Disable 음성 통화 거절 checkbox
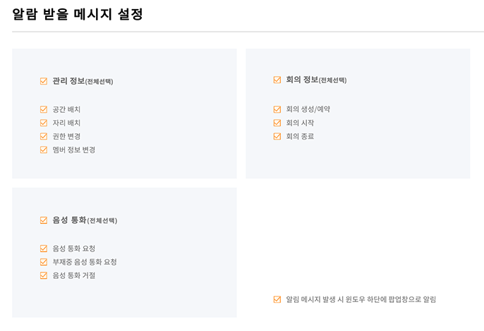Screen dimensions: 484x331 tap(44, 275)
